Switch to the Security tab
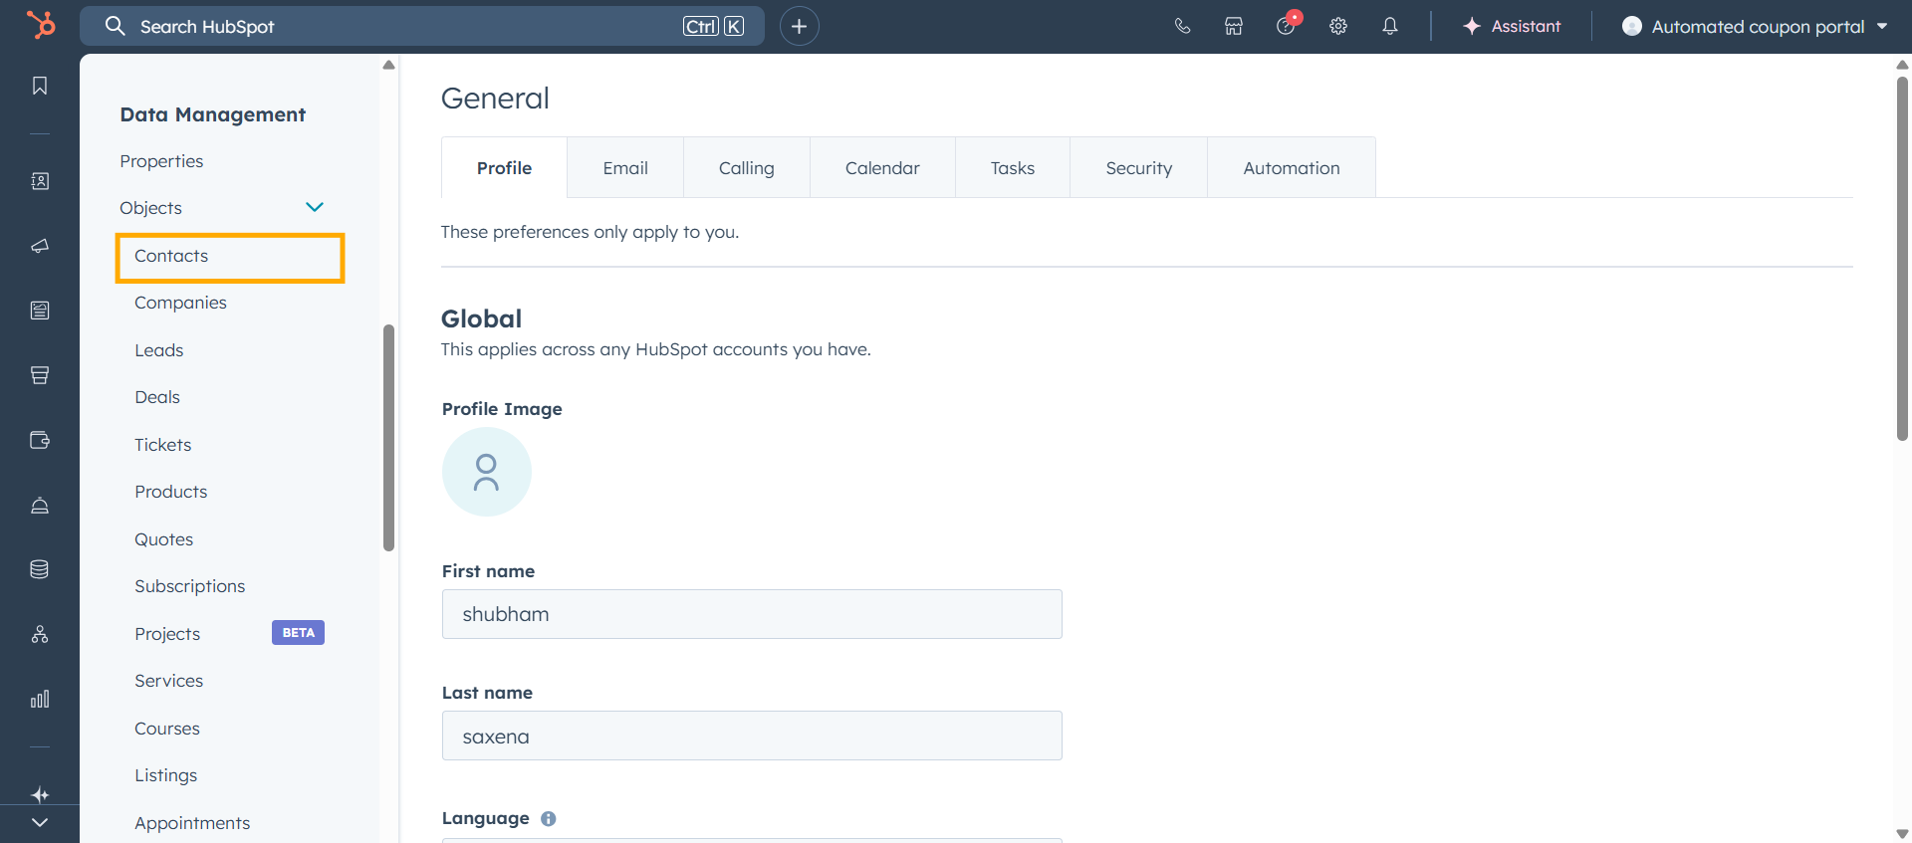Viewport: 1912px width, 843px height. tap(1138, 168)
